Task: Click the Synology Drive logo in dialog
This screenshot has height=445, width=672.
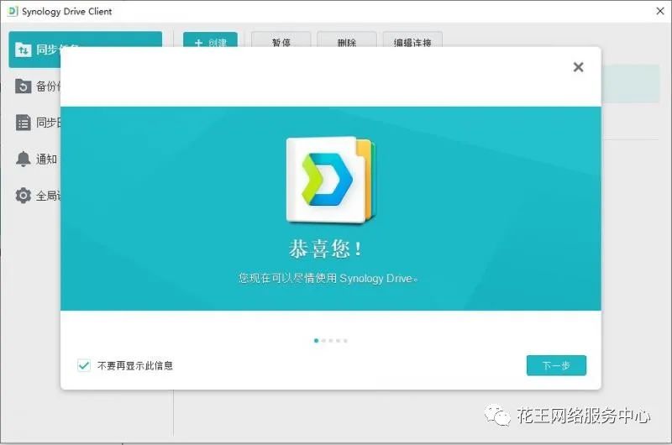Action: pos(330,180)
